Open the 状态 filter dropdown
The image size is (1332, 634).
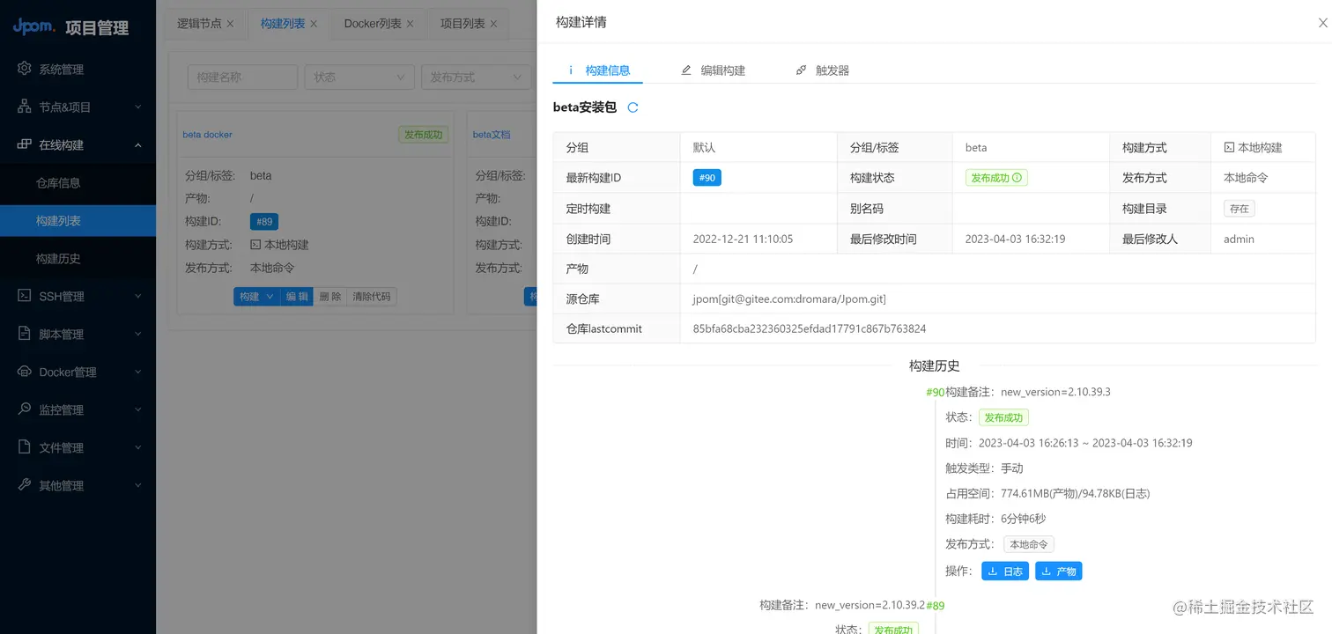pyautogui.click(x=359, y=77)
